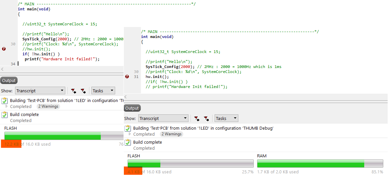
Task: Click the '85.1%' RAM percentage
Action: 377,172
